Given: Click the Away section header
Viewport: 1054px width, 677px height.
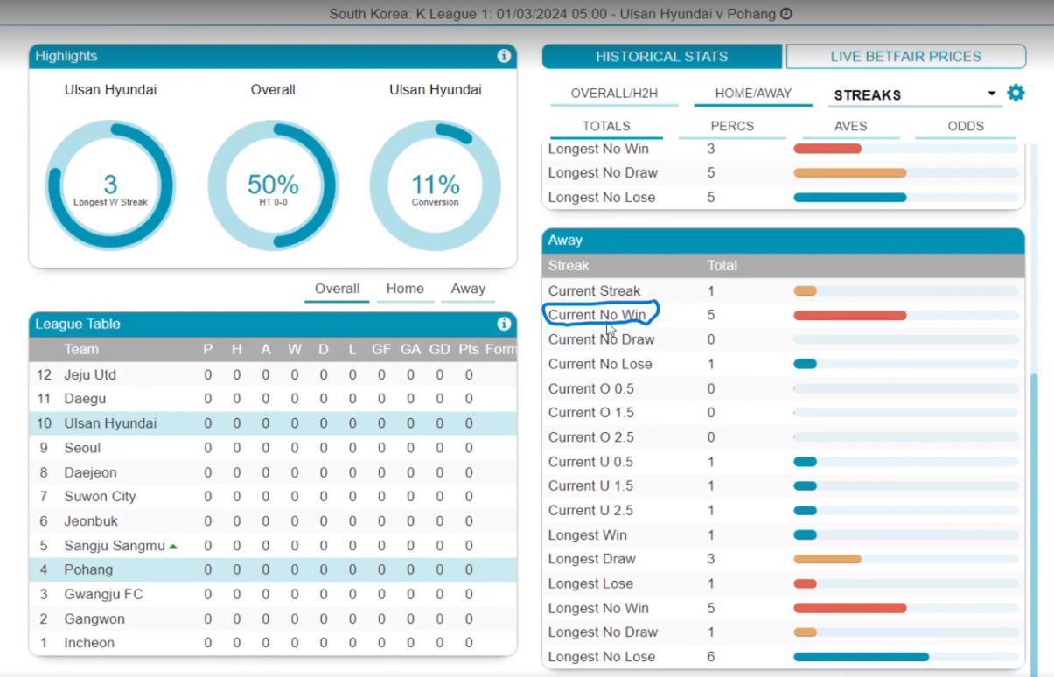Looking at the screenshot, I should click(783, 240).
